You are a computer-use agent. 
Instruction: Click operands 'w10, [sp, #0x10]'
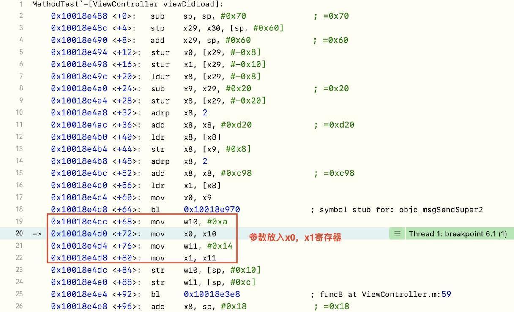coord(222,270)
